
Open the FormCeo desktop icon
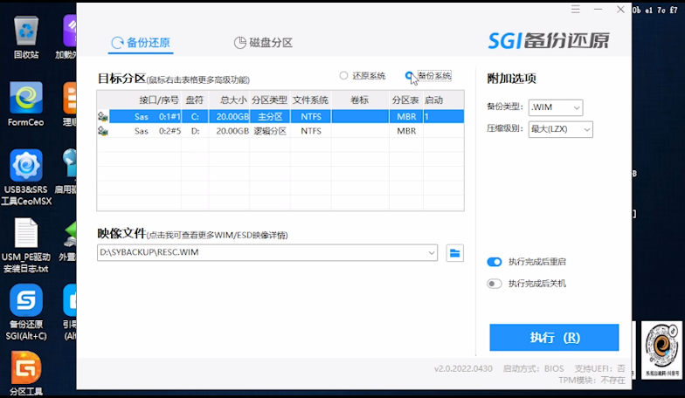[26, 104]
